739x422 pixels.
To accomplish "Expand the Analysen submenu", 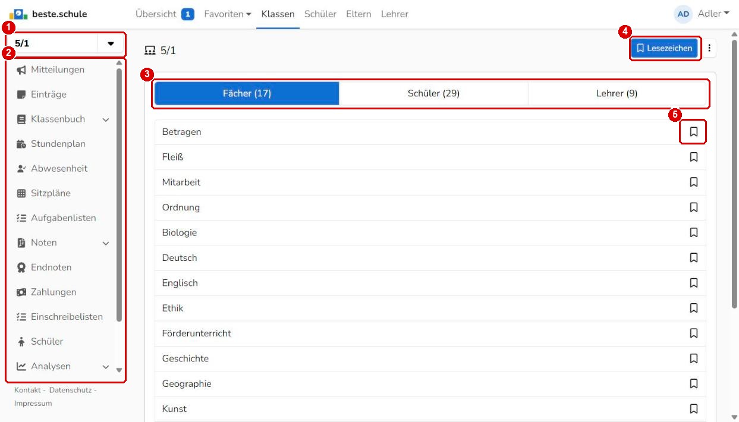I will [x=106, y=367].
